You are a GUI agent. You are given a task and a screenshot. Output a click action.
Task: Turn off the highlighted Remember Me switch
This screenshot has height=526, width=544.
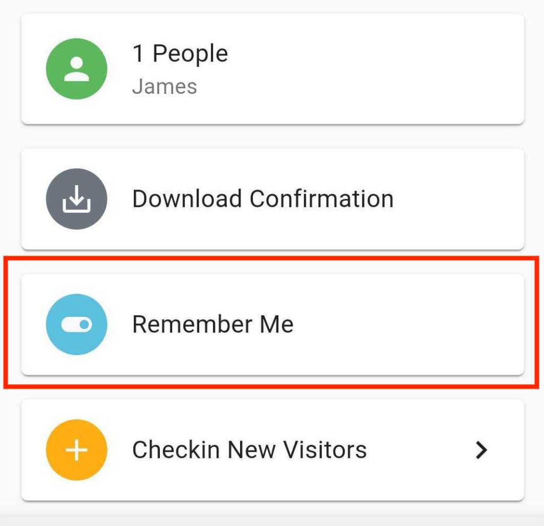tap(76, 324)
